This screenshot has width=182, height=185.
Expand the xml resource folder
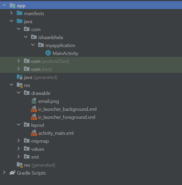point(19,157)
